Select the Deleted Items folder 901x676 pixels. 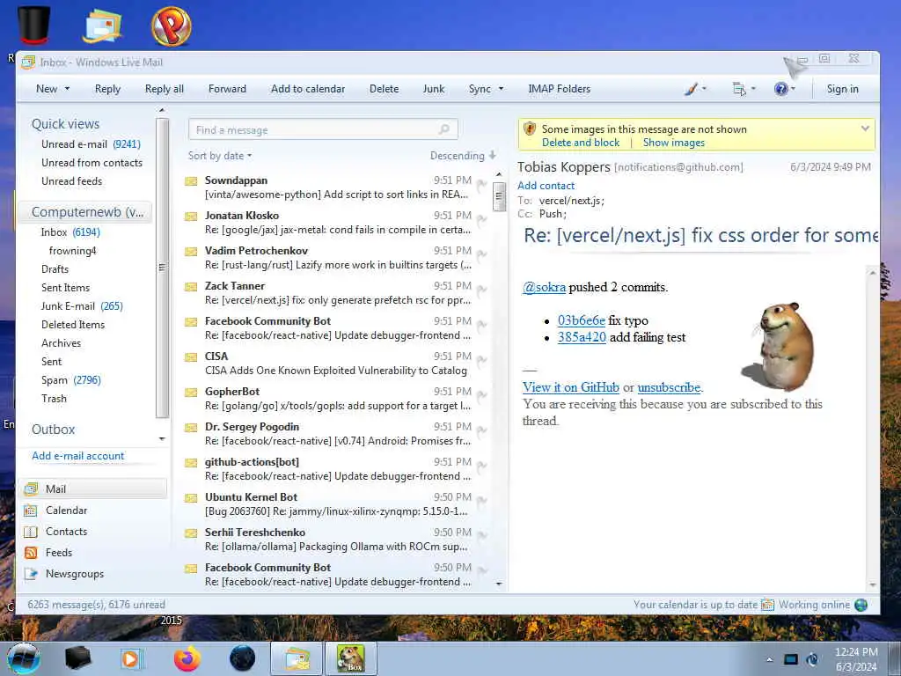tap(73, 325)
